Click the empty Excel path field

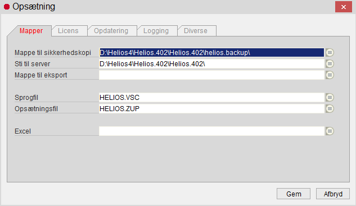pos(211,131)
